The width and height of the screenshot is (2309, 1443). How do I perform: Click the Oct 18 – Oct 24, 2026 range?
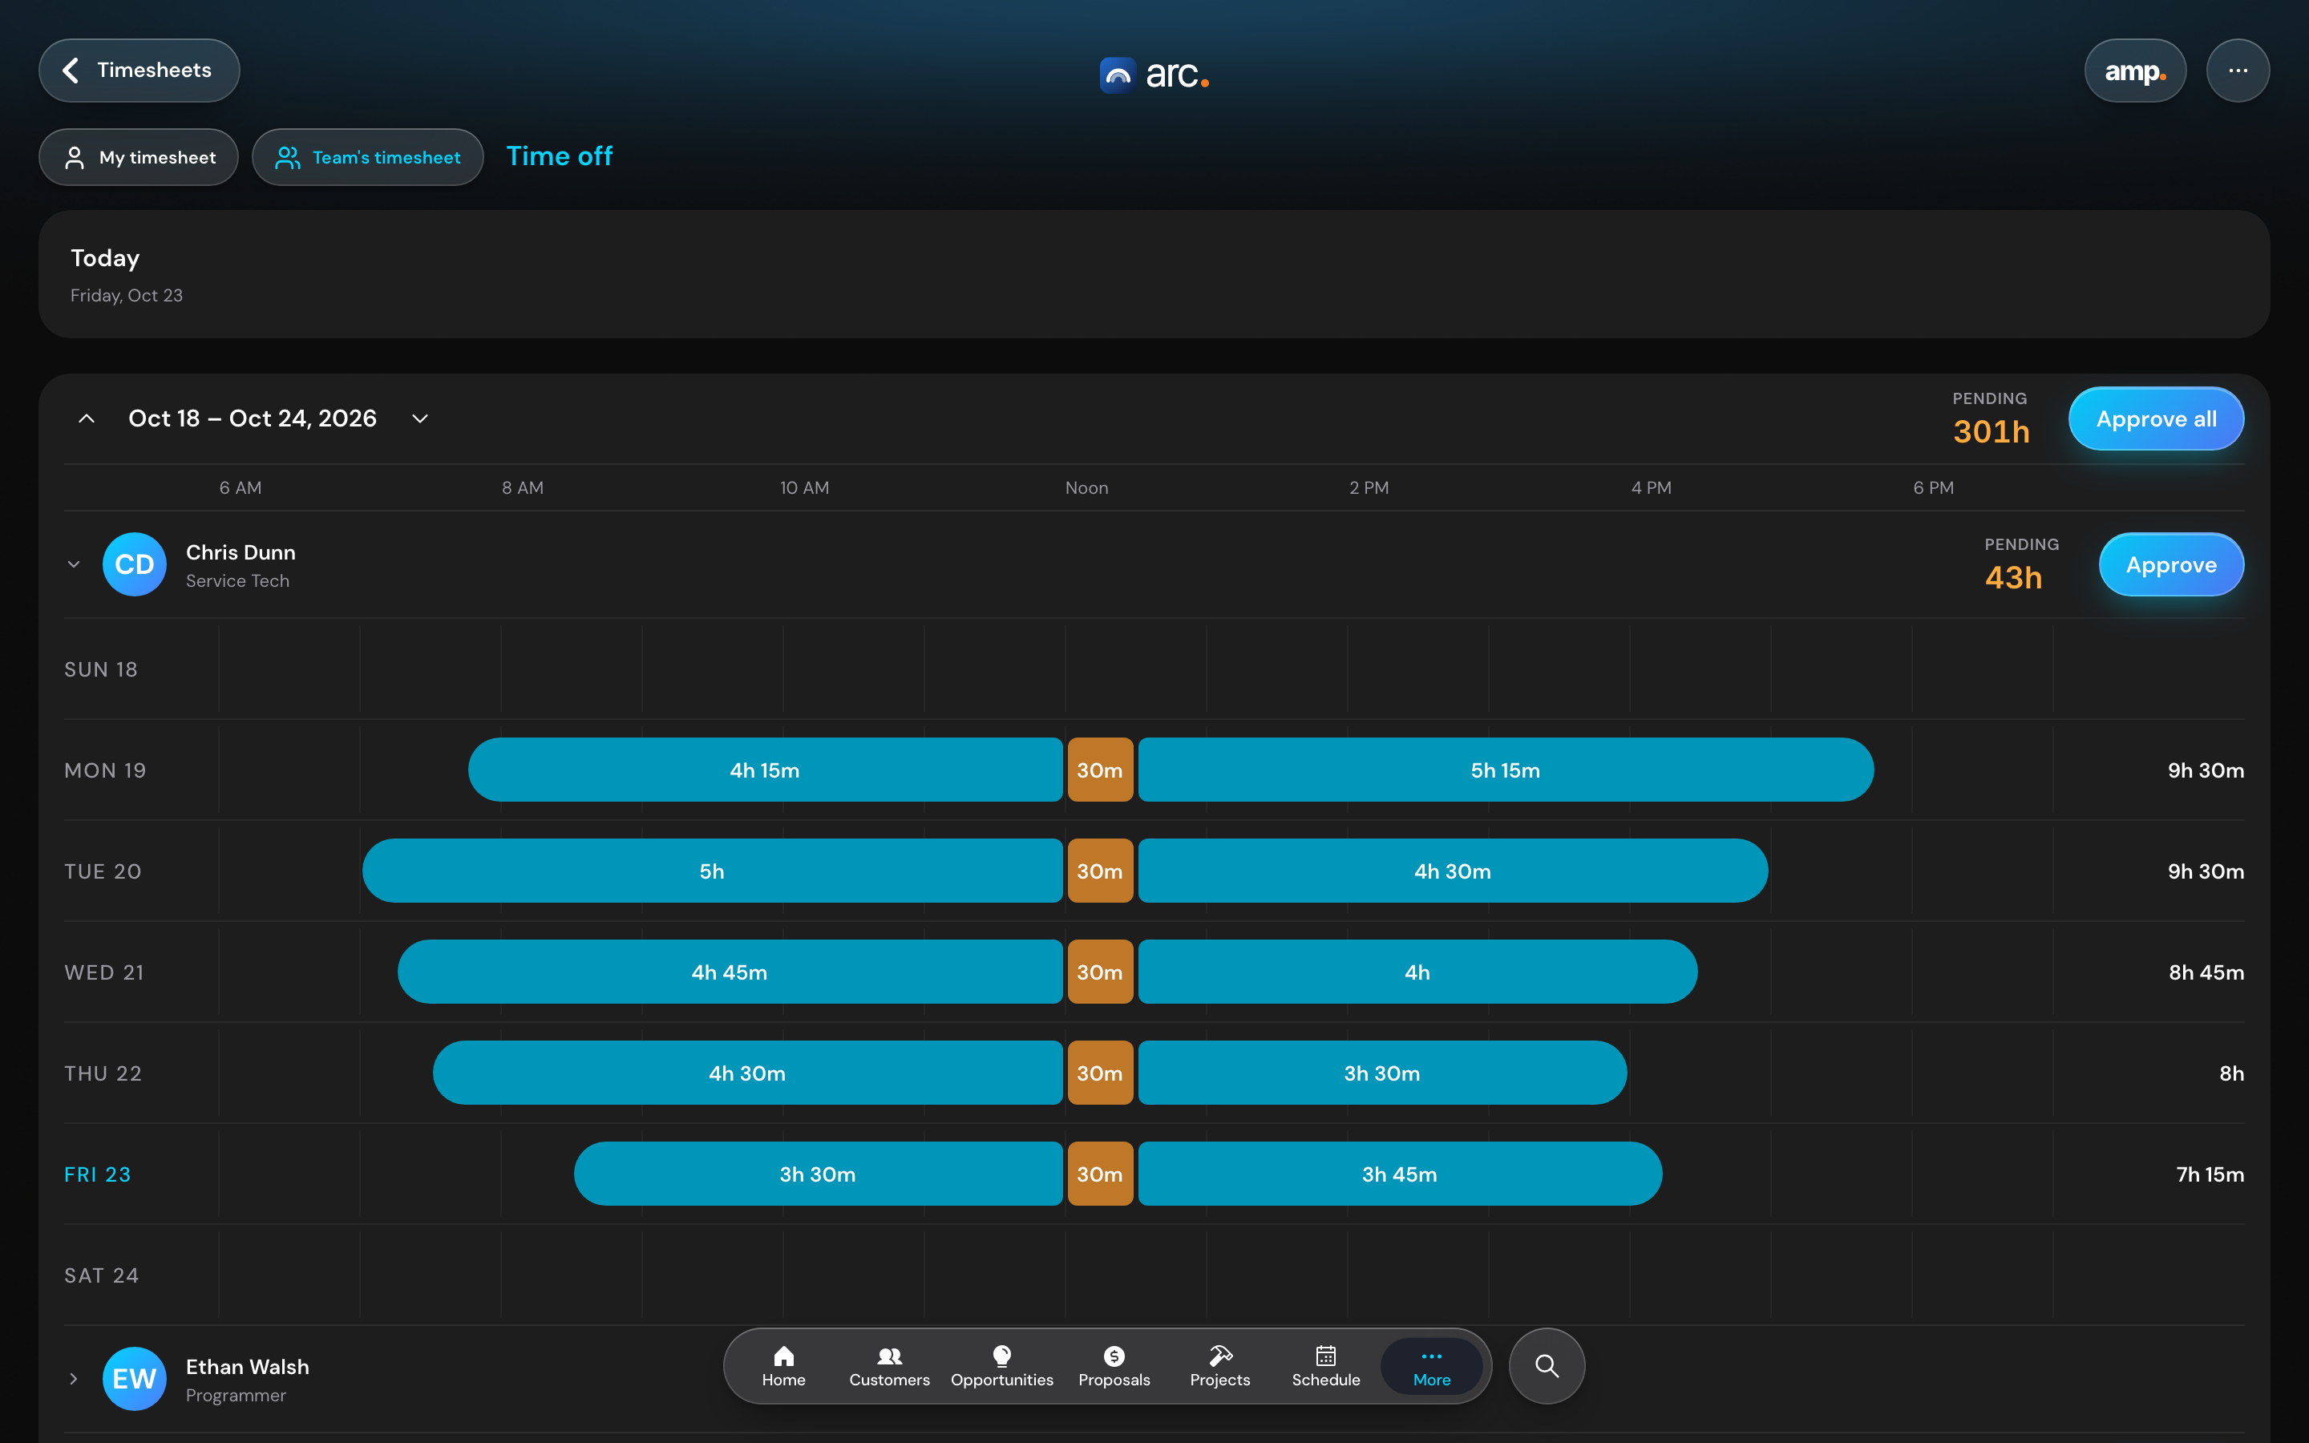[253, 419]
